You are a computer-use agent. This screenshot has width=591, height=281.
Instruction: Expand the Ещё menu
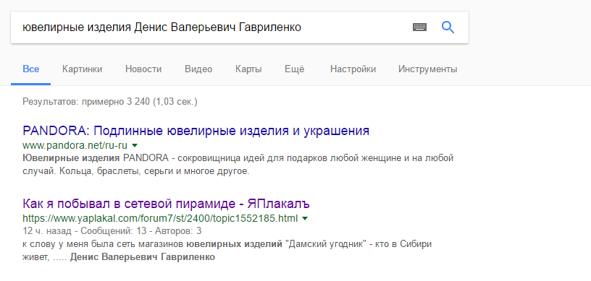pos(294,69)
